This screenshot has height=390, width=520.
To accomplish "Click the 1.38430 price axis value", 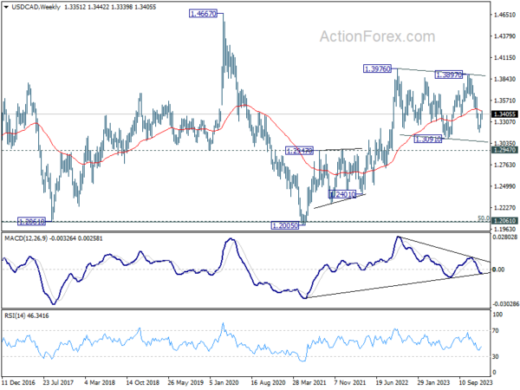I will (x=504, y=79).
